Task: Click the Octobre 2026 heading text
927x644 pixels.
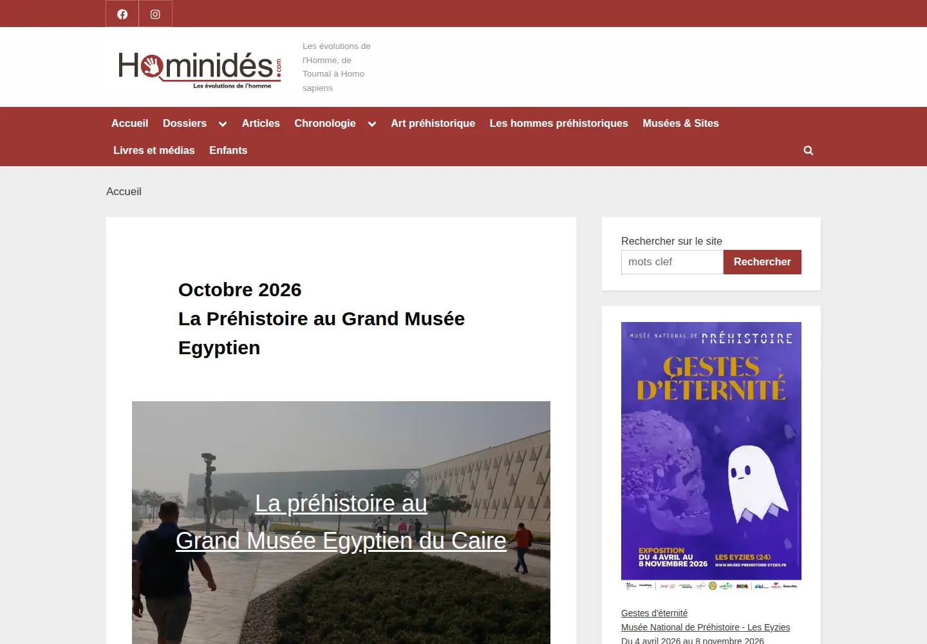Action: [x=239, y=290]
